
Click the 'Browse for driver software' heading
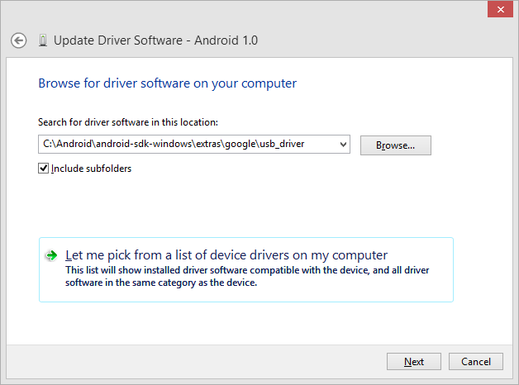(x=167, y=83)
